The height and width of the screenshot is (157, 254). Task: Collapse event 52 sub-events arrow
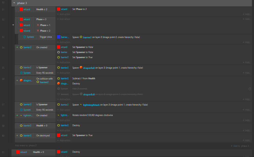13,25
